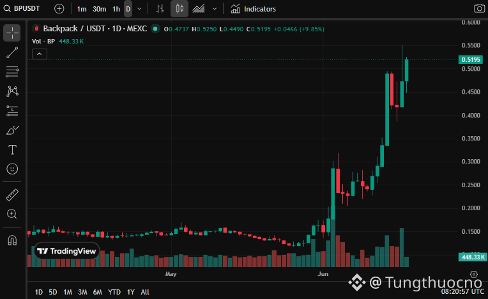Switch to candlestick chart style

tap(179, 9)
